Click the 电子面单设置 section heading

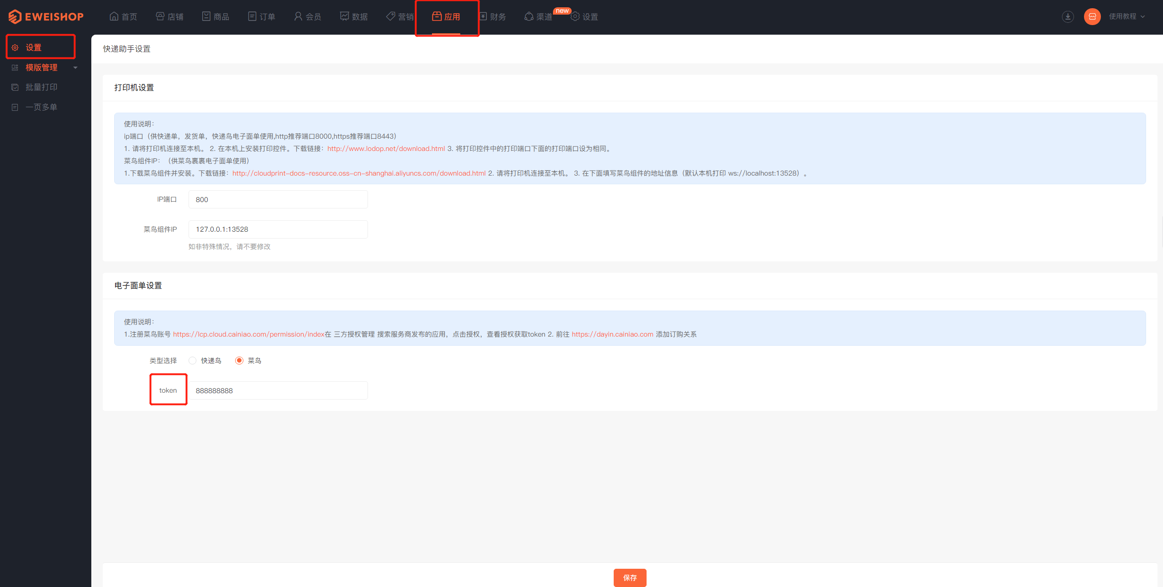pyautogui.click(x=138, y=286)
